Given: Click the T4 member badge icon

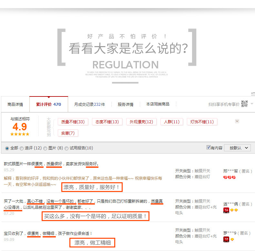Looking at the screenshot, I should [226, 210].
